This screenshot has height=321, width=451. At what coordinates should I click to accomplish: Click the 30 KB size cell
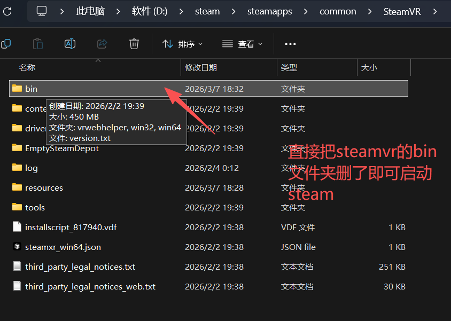(394, 287)
